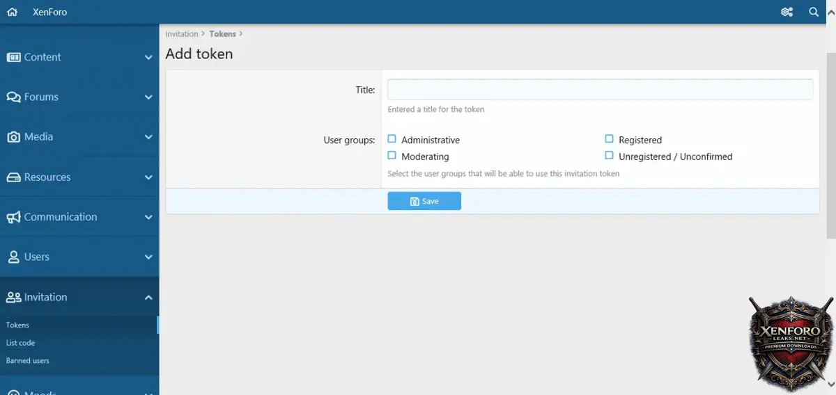The image size is (836, 395).
Task: Open the Banned users menu item
Action: click(x=28, y=361)
